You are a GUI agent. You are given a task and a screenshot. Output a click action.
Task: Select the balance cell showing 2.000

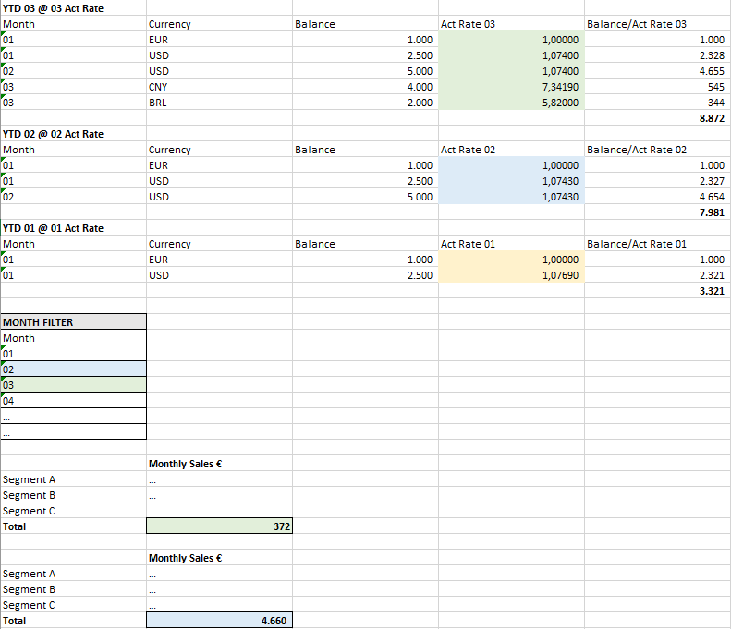pos(366,103)
